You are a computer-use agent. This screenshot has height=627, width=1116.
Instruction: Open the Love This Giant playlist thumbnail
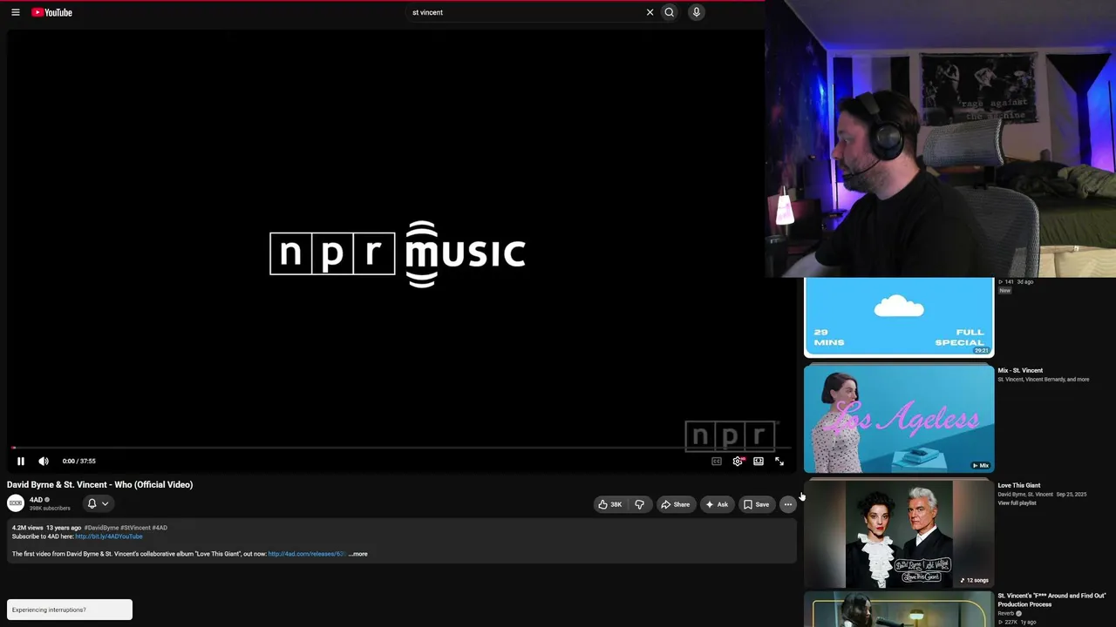point(899,533)
